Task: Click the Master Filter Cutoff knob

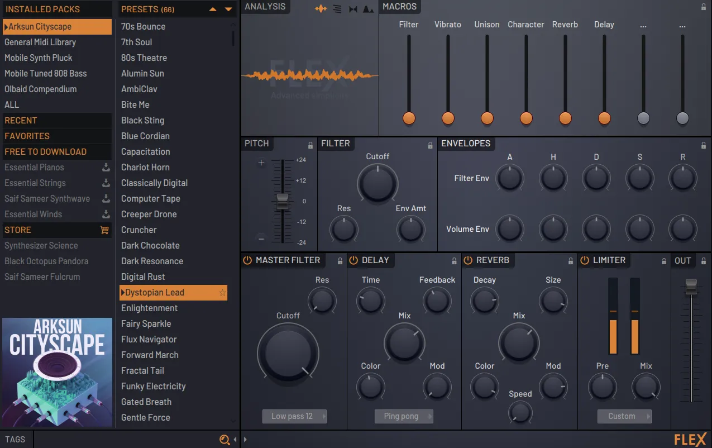Action: (288, 354)
